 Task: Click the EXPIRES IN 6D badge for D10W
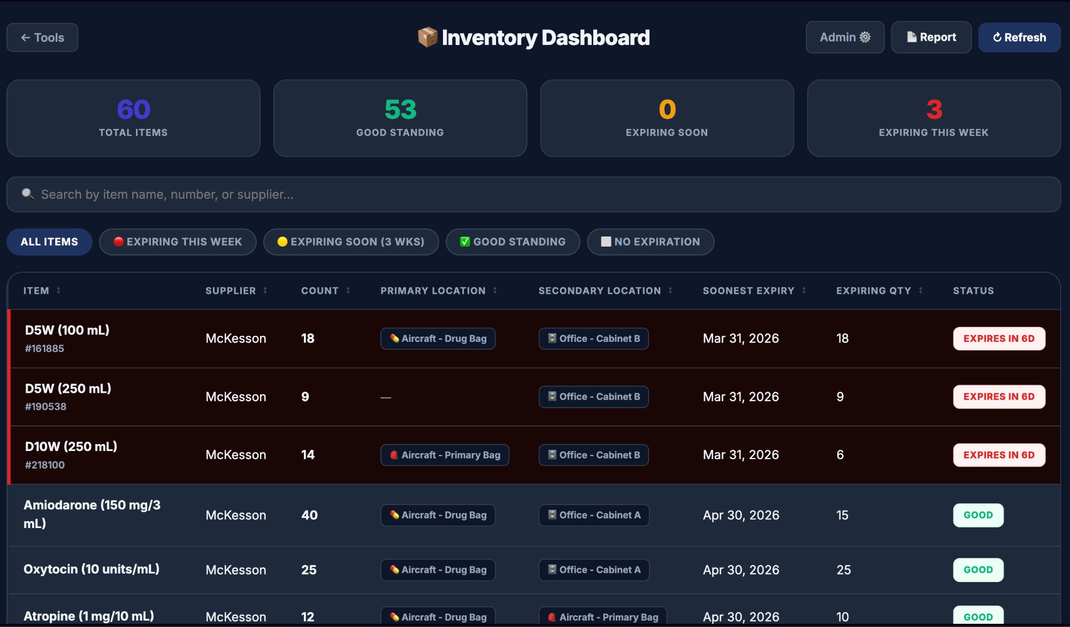999,455
